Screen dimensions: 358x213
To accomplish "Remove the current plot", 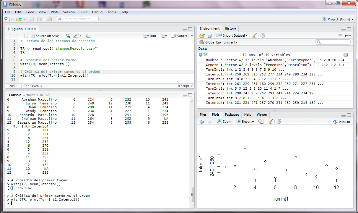I will click(x=260, y=122).
